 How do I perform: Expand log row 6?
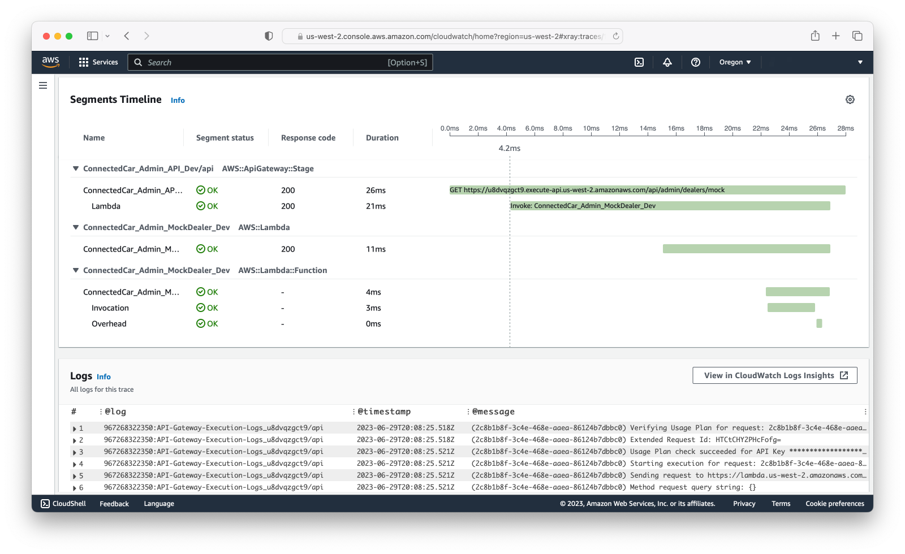[x=75, y=487]
